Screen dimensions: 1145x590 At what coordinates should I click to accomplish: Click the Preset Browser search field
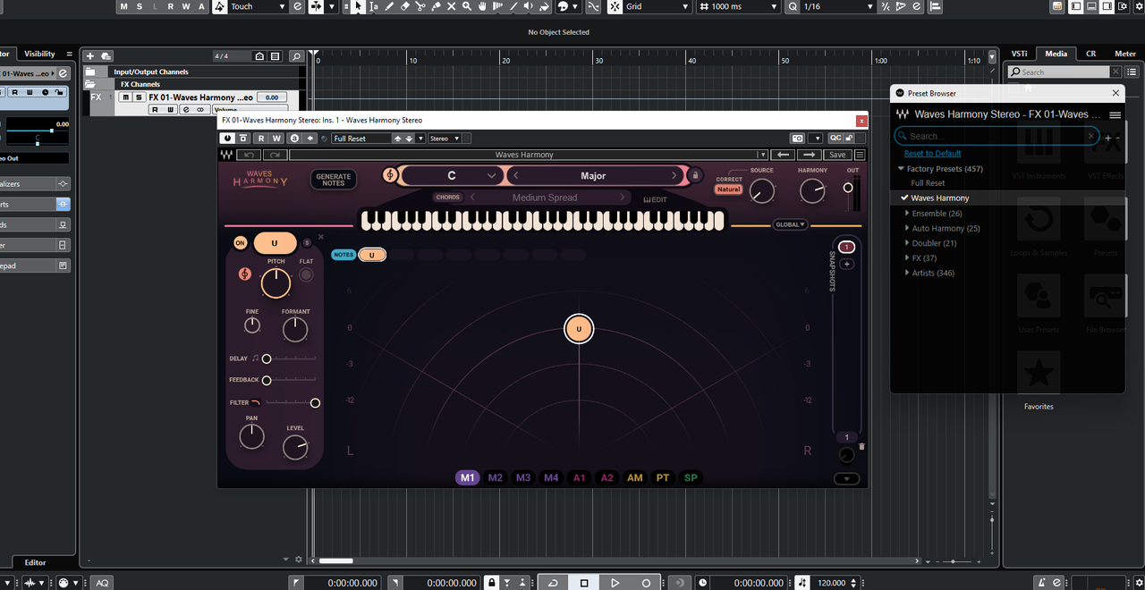(x=997, y=136)
